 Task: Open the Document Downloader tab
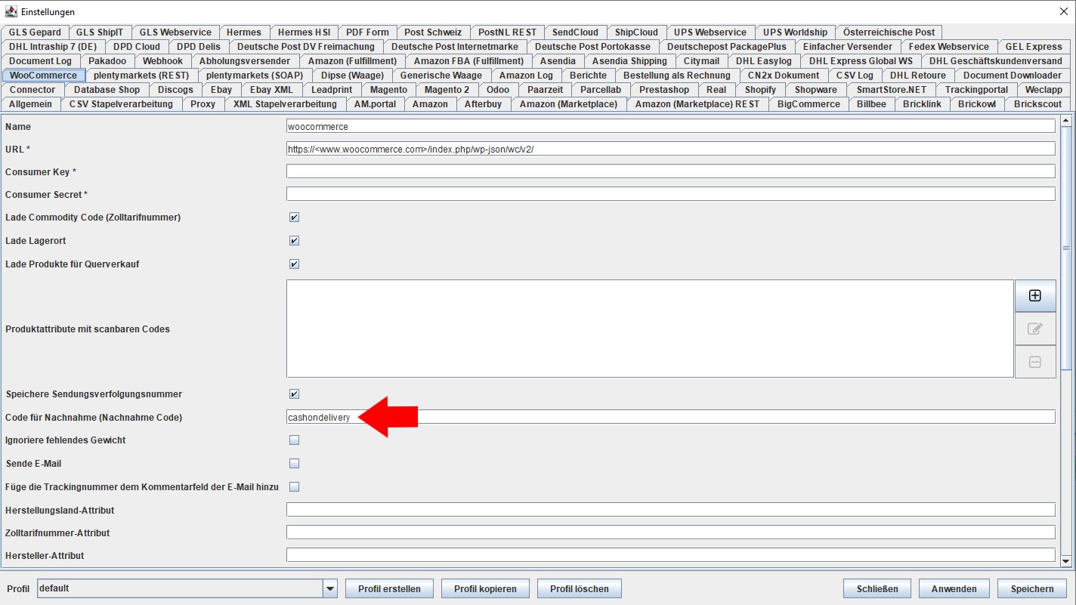pos(1012,76)
